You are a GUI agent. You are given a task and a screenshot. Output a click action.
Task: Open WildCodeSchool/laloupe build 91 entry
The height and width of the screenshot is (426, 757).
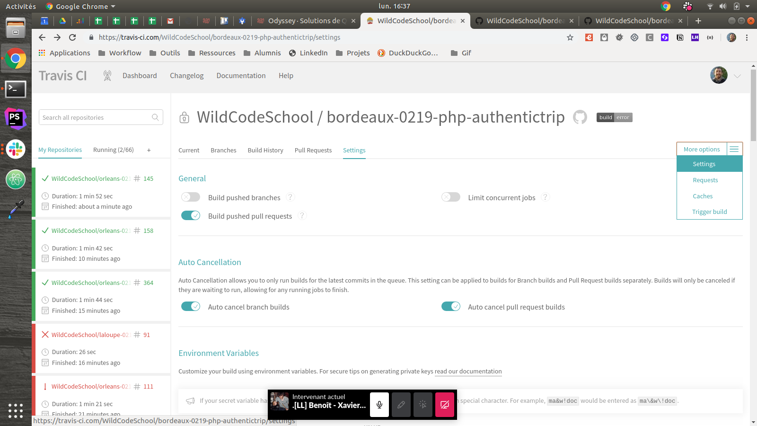(101, 348)
